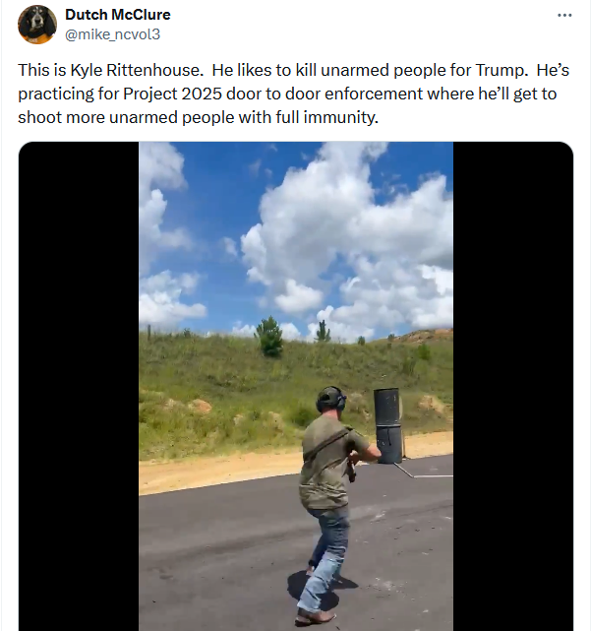
Task: Play the embedded shooting range video
Action: 296,386
